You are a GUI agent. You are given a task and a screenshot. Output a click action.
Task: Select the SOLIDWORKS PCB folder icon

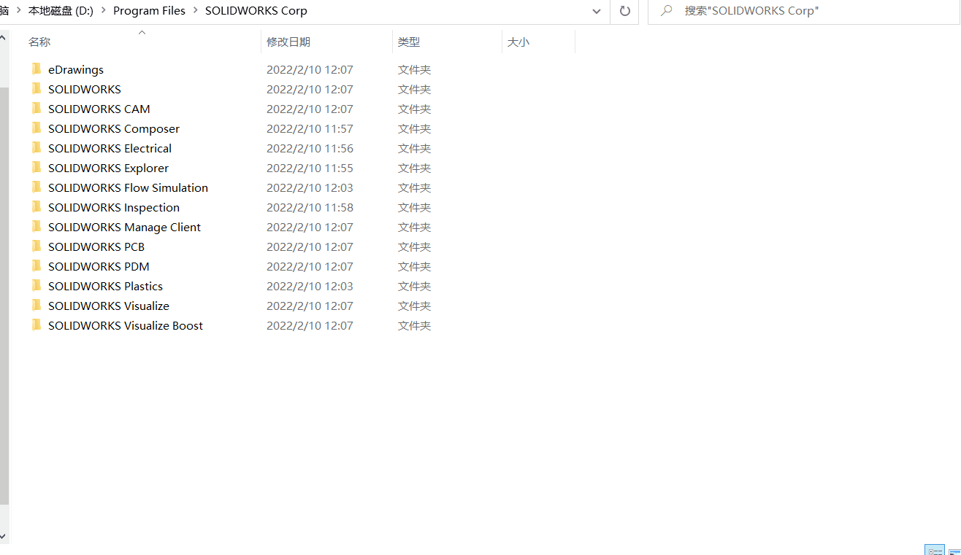pyautogui.click(x=37, y=247)
